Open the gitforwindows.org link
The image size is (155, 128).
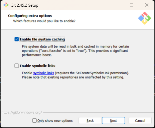(22, 112)
